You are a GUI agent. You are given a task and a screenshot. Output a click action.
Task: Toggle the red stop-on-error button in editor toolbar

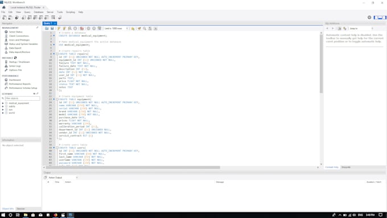click(82, 28)
